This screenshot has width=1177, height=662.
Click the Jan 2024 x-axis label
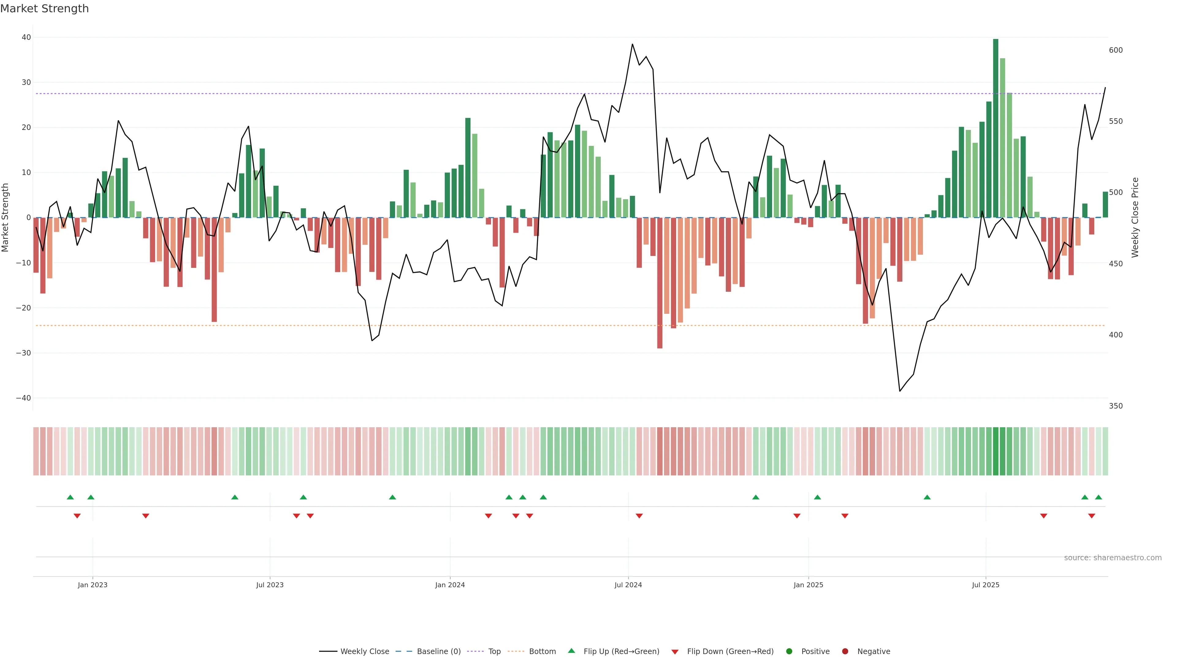coord(450,585)
